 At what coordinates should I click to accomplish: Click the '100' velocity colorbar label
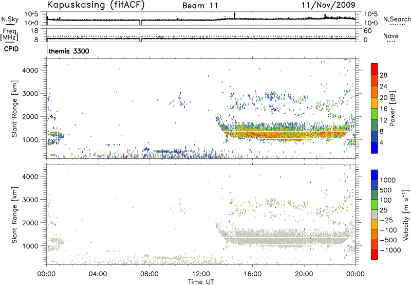click(385, 200)
